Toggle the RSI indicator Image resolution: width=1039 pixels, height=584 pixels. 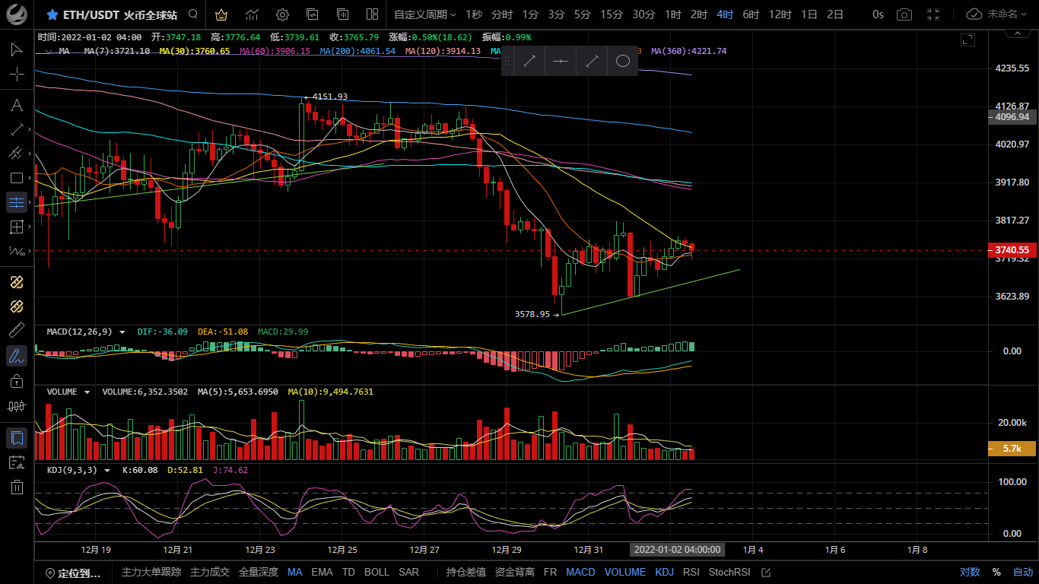click(x=691, y=572)
